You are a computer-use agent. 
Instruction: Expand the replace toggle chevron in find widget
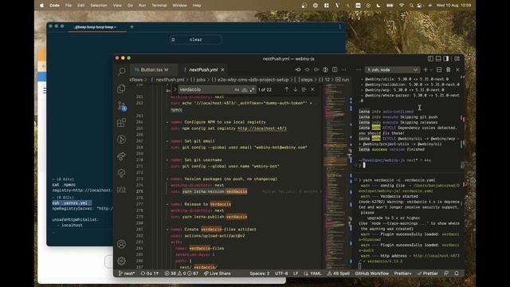(x=175, y=89)
